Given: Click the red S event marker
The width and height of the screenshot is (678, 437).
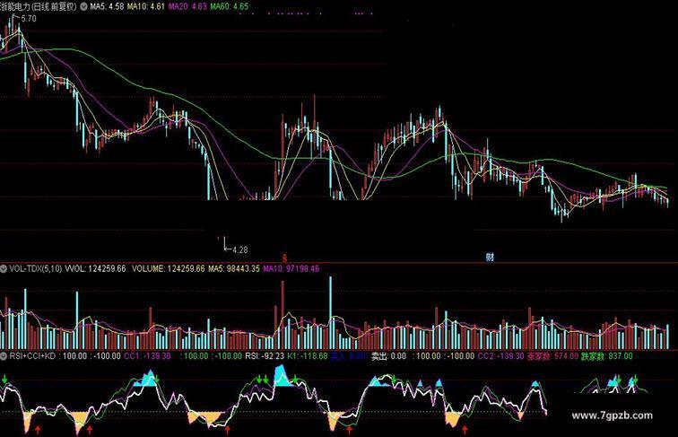Looking at the screenshot, I should pyautogui.click(x=284, y=258).
